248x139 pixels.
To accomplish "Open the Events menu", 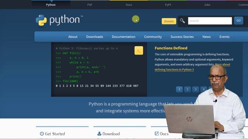I will point(224,37).
